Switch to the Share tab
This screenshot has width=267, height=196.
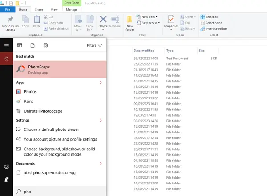coord(39,9)
